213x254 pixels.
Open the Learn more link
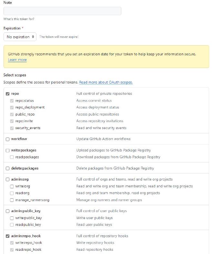coord(17,60)
